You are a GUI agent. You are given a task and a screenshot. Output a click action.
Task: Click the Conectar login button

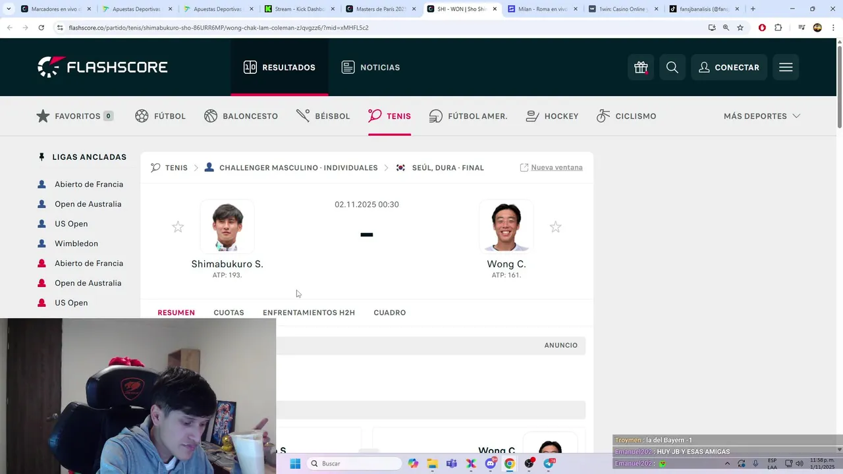[729, 67]
